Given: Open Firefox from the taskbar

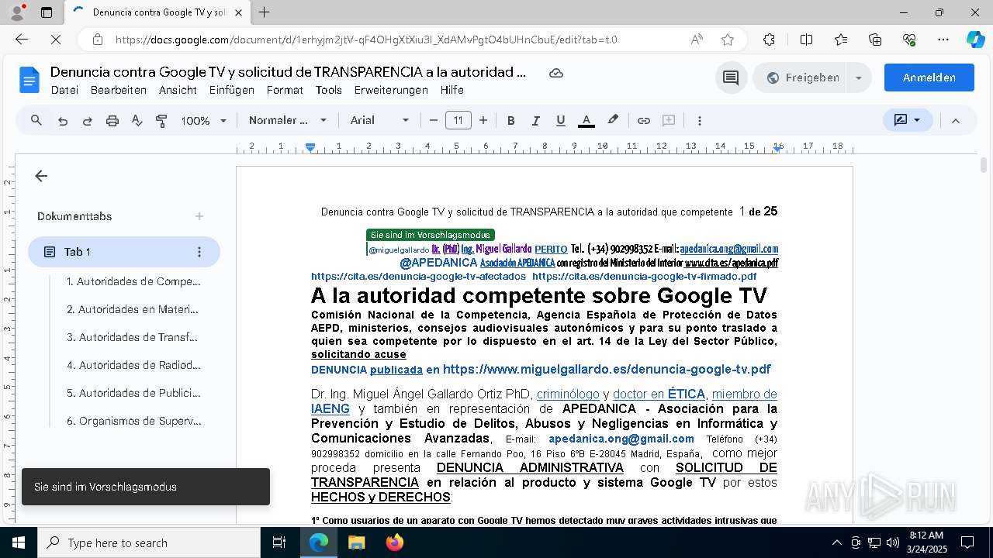Looking at the screenshot, I should click(394, 542).
